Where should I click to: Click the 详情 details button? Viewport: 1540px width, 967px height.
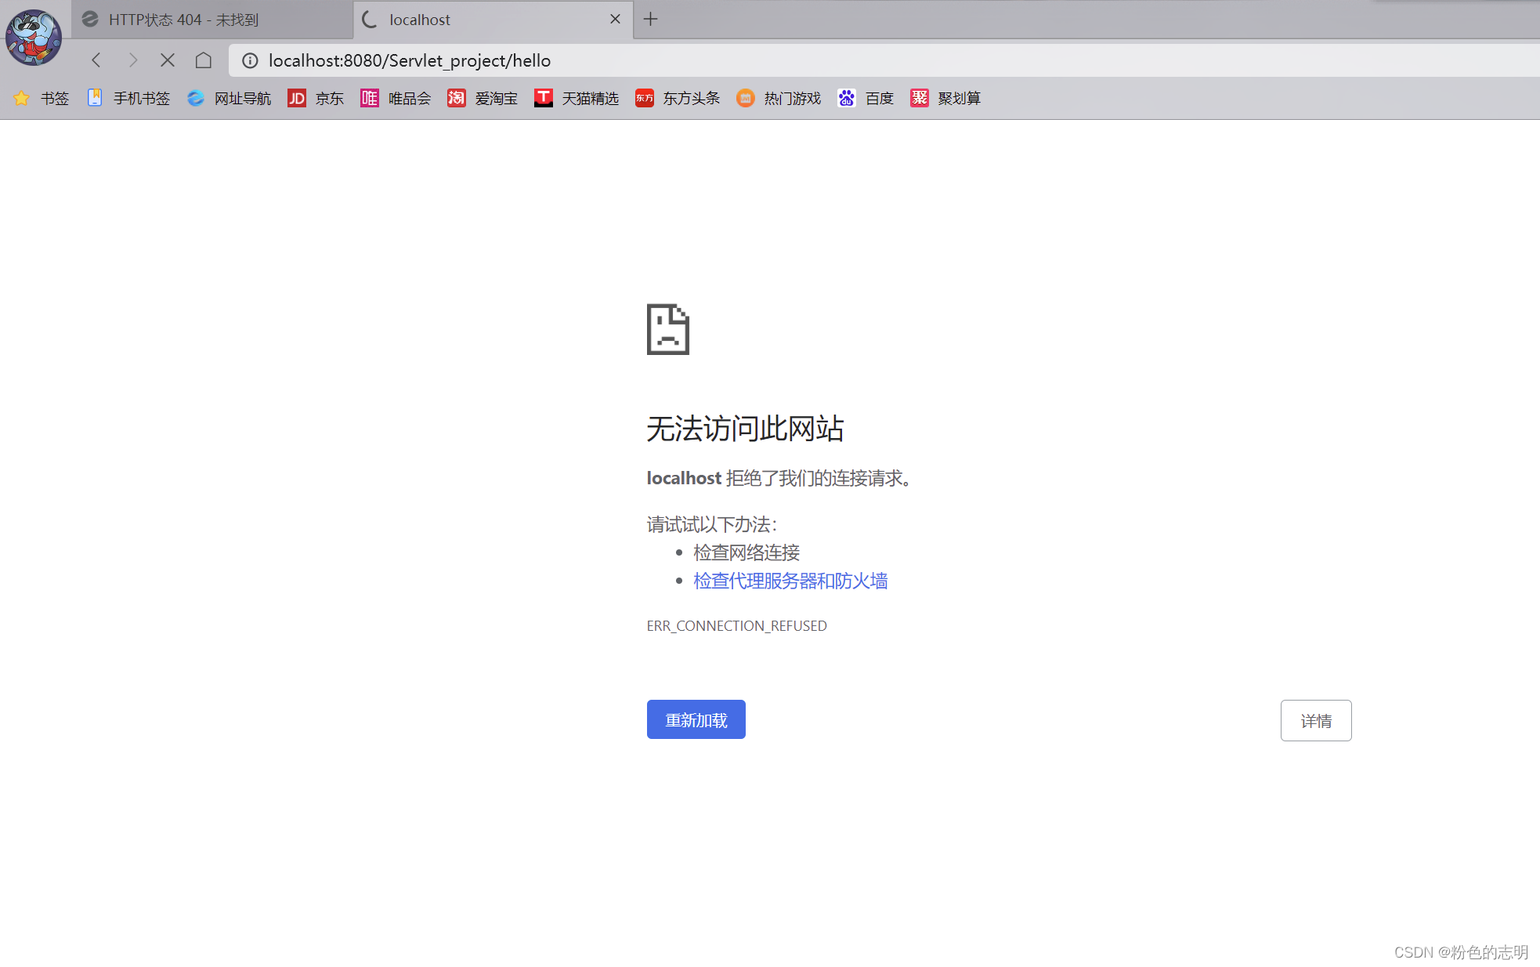[1315, 720]
